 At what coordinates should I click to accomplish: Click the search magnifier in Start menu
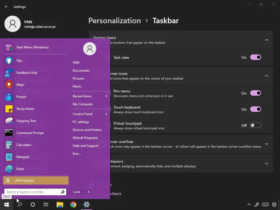coord(63,192)
